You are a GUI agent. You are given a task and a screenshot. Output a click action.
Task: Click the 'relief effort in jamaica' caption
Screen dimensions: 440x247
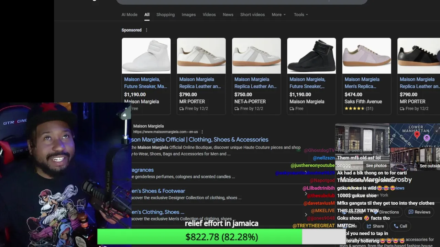click(x=221, y=223)
